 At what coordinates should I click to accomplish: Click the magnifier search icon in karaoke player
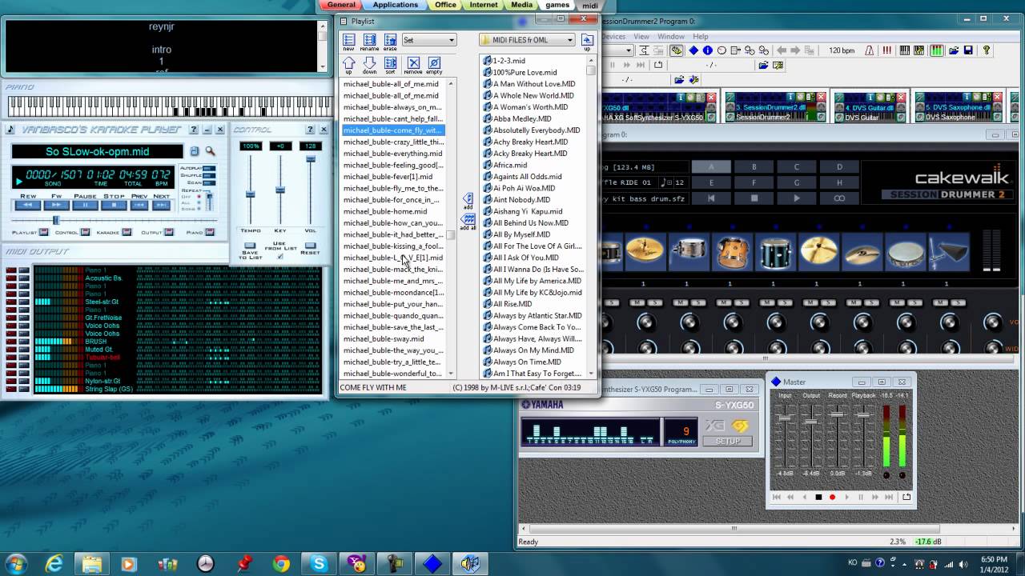point(210,151)
